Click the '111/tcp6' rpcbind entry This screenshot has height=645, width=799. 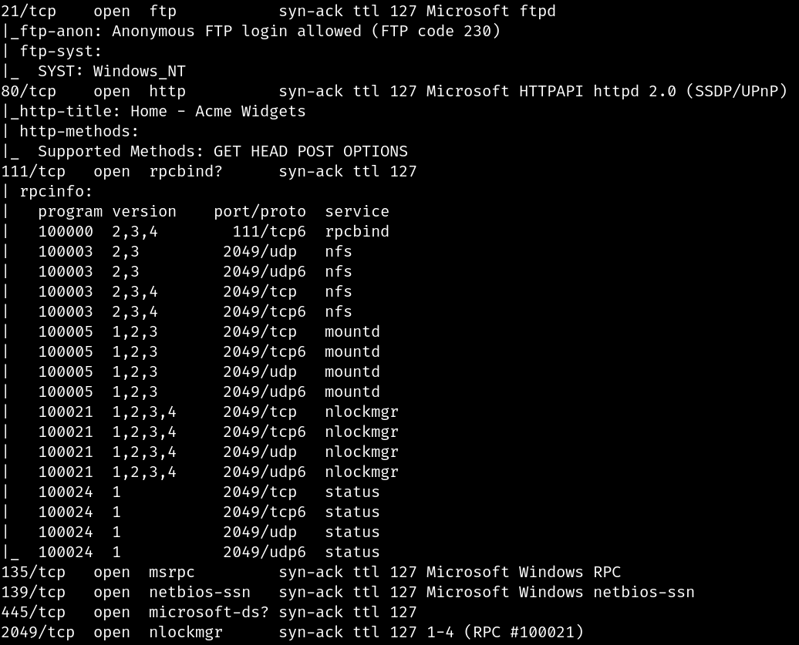coord(269,232)
